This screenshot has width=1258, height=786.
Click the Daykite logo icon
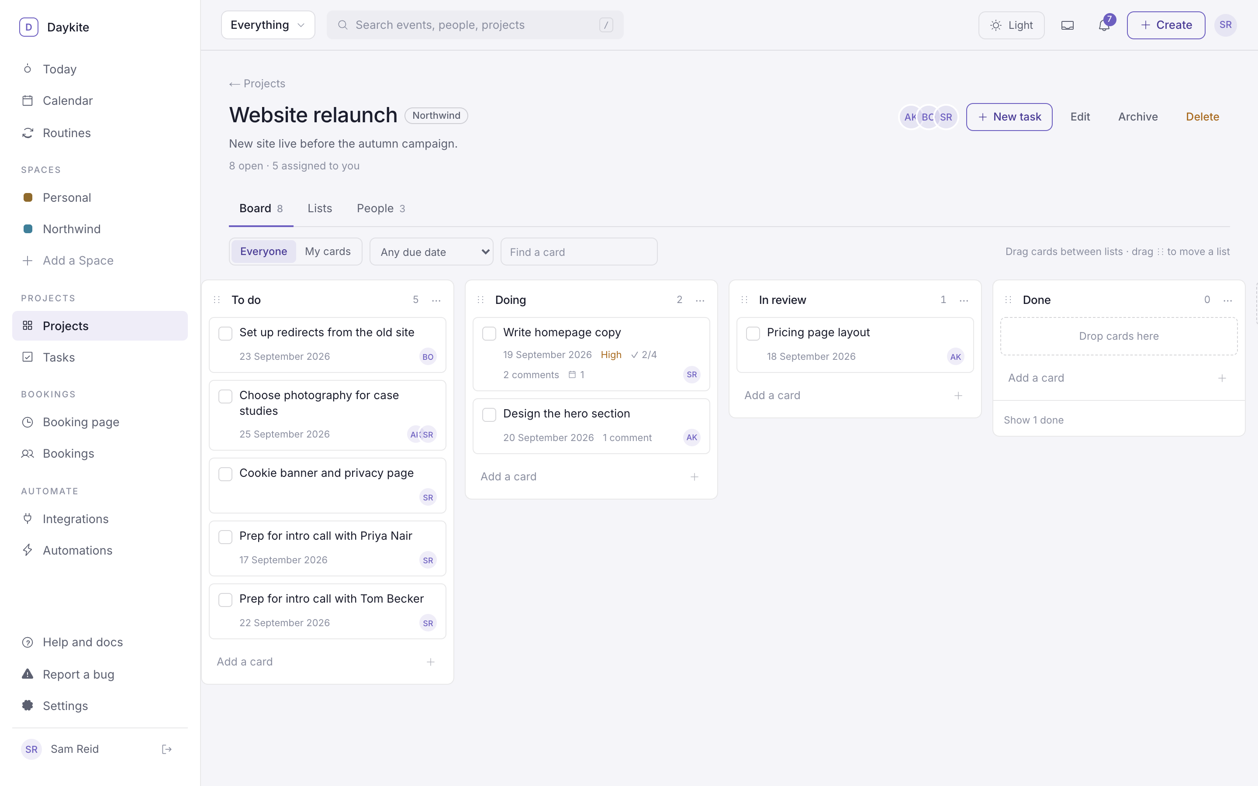(x=28, y=27)
